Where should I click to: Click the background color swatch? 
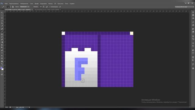[x=3, y=69]
